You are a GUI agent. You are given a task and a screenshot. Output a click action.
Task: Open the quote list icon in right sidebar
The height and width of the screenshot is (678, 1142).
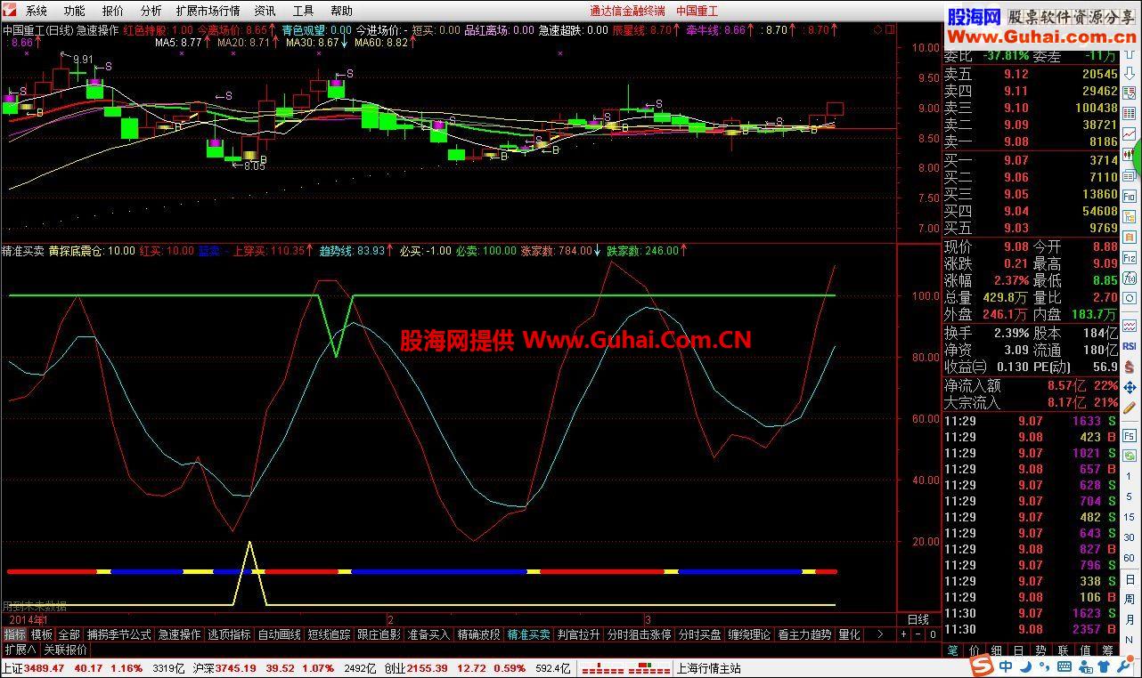coord(1129,93)
